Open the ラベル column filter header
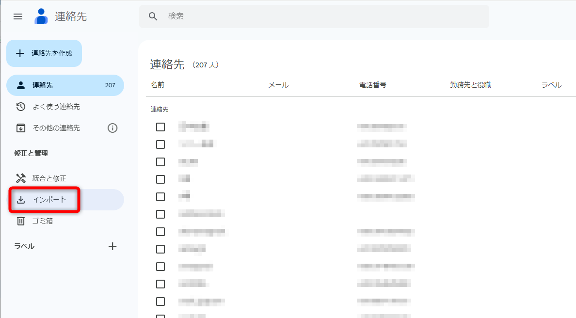 pyautogui.click(x=551, y=84)
